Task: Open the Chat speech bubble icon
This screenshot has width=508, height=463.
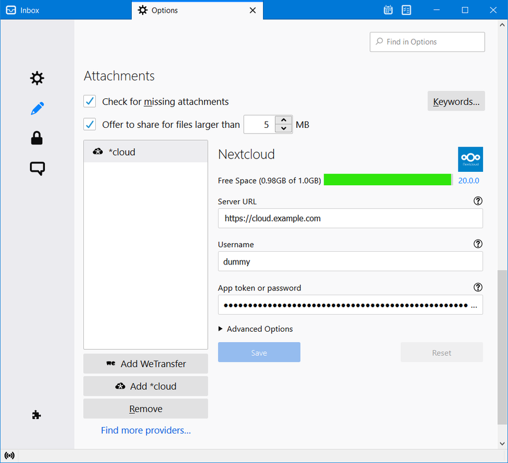Action: click(37, 168)
